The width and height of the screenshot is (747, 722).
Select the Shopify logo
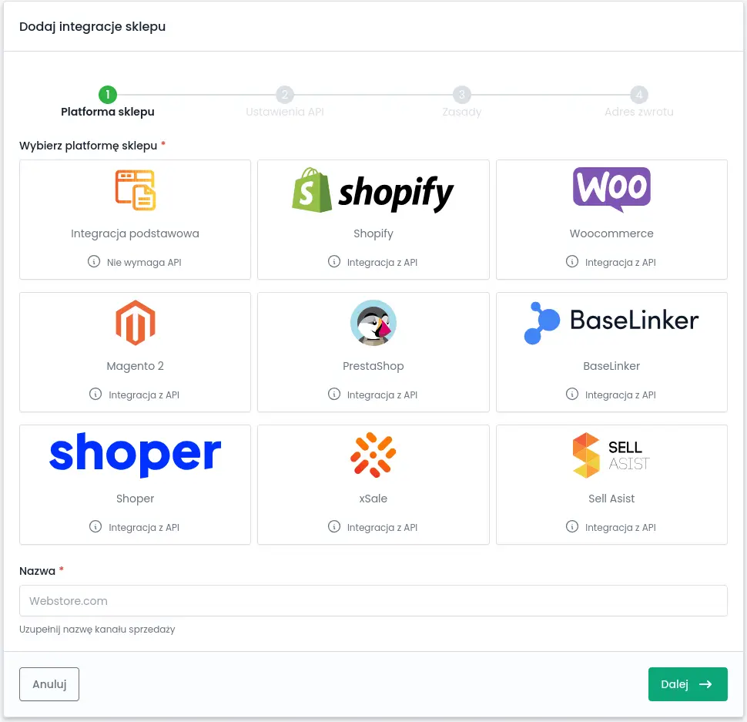click(x=373, y=190)
